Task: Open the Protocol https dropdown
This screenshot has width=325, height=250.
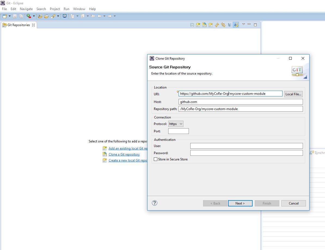Action: 176,124
